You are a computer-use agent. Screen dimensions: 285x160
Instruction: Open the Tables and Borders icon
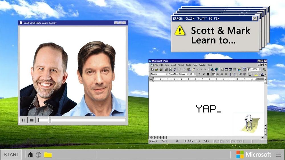pyautogui.click(x=222, y=69)
